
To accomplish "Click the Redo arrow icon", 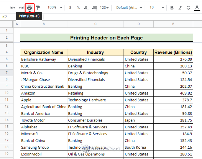I will coord(21,8).
